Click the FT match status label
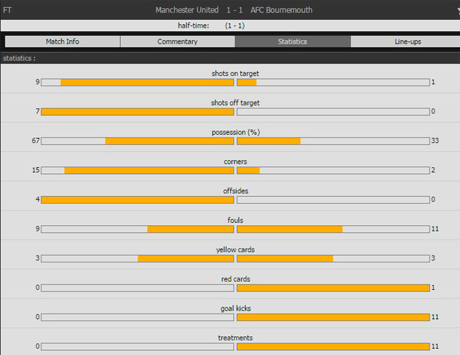This screenshot has height=355, width=460. (x=8, y=10)
